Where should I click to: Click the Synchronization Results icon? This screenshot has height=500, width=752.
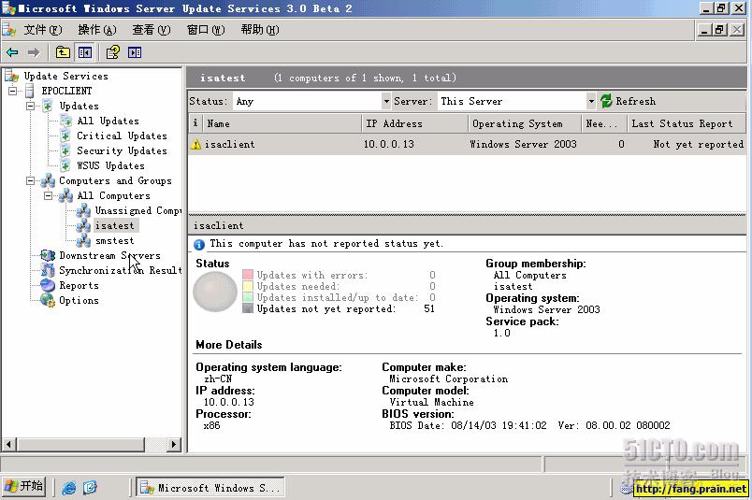pyautogui.click(x=48, y=270)
